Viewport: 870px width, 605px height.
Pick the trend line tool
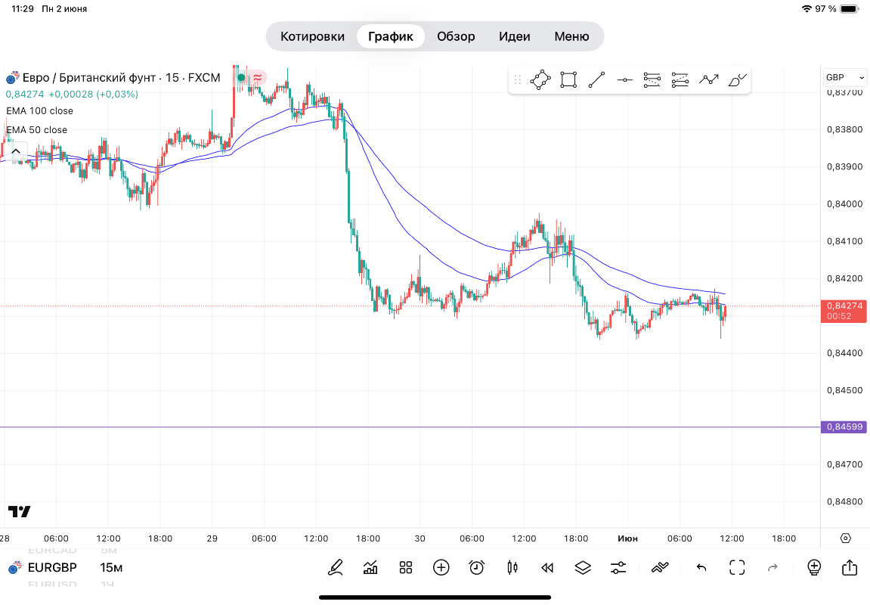pos(596,80)
